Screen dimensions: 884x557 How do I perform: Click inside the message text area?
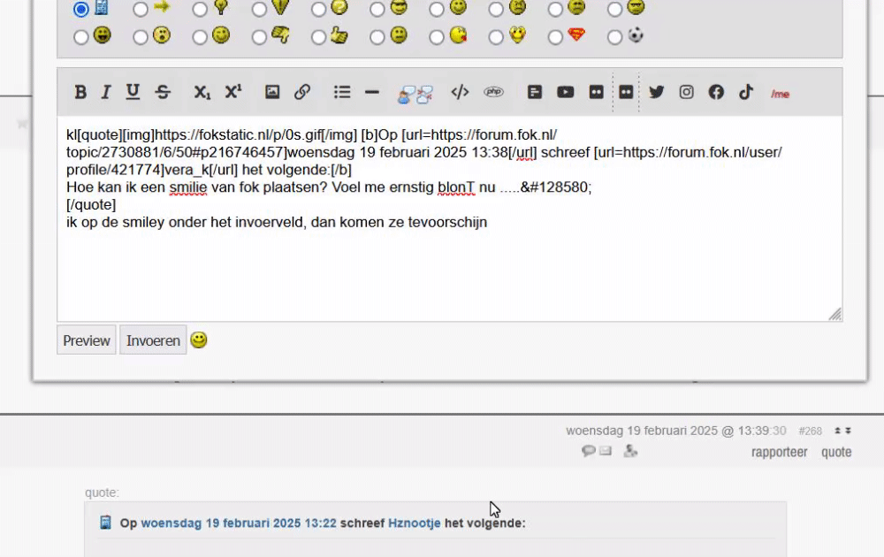point(449,218)
